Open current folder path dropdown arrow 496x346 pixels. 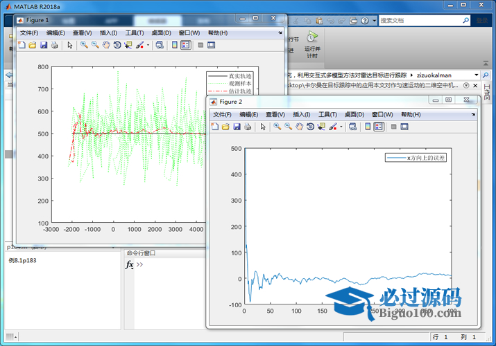(x=476, y=75)
